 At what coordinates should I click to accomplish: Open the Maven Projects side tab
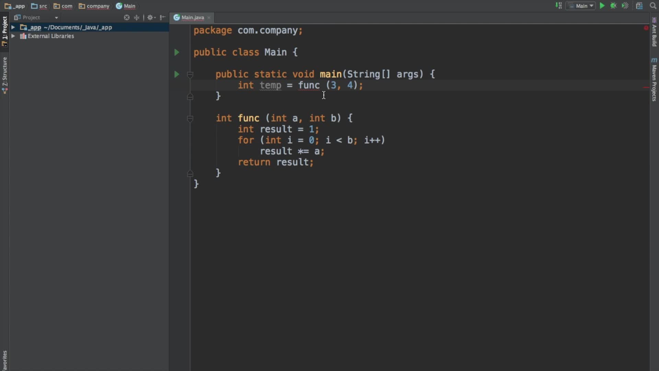point(654,80)
